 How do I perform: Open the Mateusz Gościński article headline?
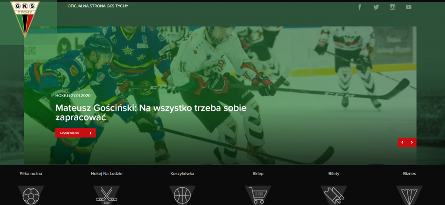151,112
